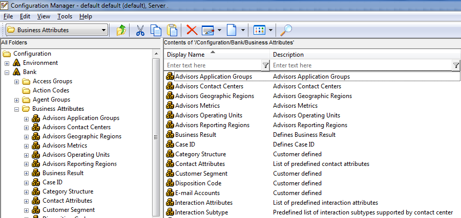Click the Copy toolbar icon
461x218 pixels.
(x=156, y=30)
